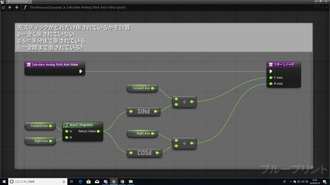The image size is (330, 185).
Task: Click the Atan2 B input pin
Action: pyautogui.click(x=67, y=137)
